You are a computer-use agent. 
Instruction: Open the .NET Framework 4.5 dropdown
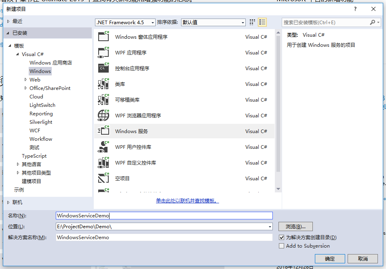(x=125, y=23)
